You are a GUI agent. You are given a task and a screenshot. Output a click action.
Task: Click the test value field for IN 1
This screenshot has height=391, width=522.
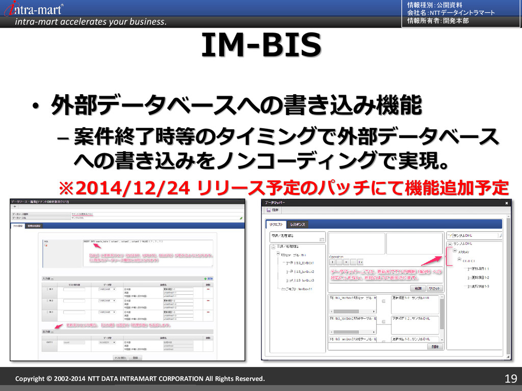tap(74, 289)
